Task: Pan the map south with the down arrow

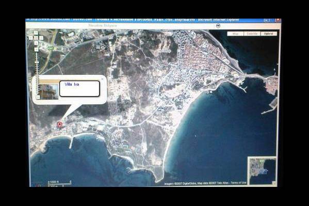Action: coord(36,43)
